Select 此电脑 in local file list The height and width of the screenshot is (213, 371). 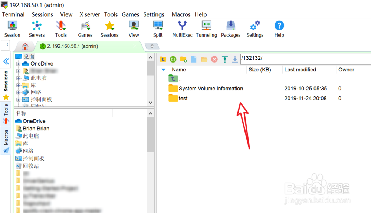tap(27, 136)
